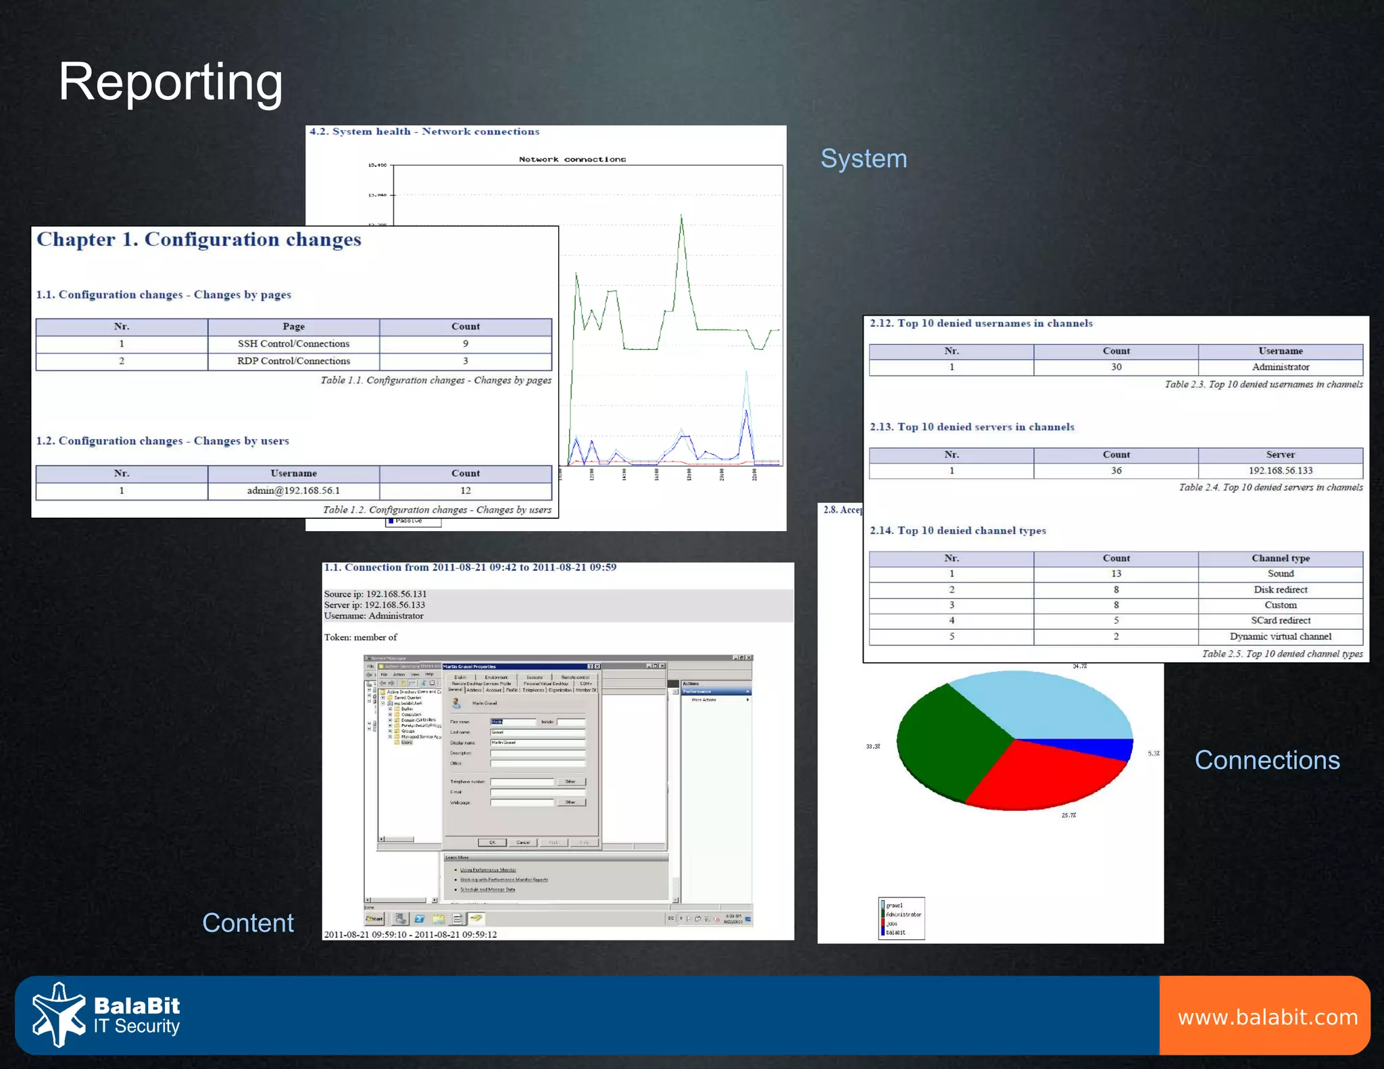Viewport: 1384px width, 1069px height.
Task: Click 'SCard redirect' channel type cell
Action: click(1281, 621)
